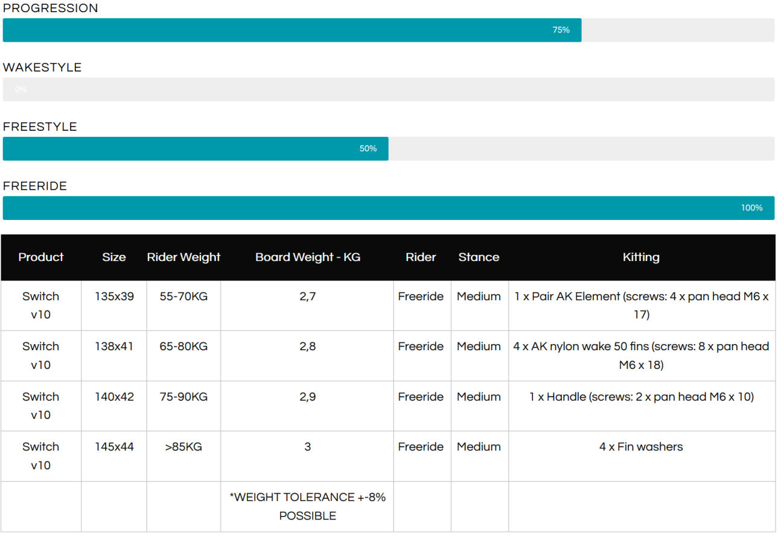
Task: Click the weight tolerance note
Action: click(307, 506)
